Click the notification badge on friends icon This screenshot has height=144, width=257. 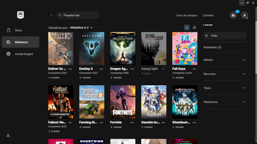pos(237,12)
